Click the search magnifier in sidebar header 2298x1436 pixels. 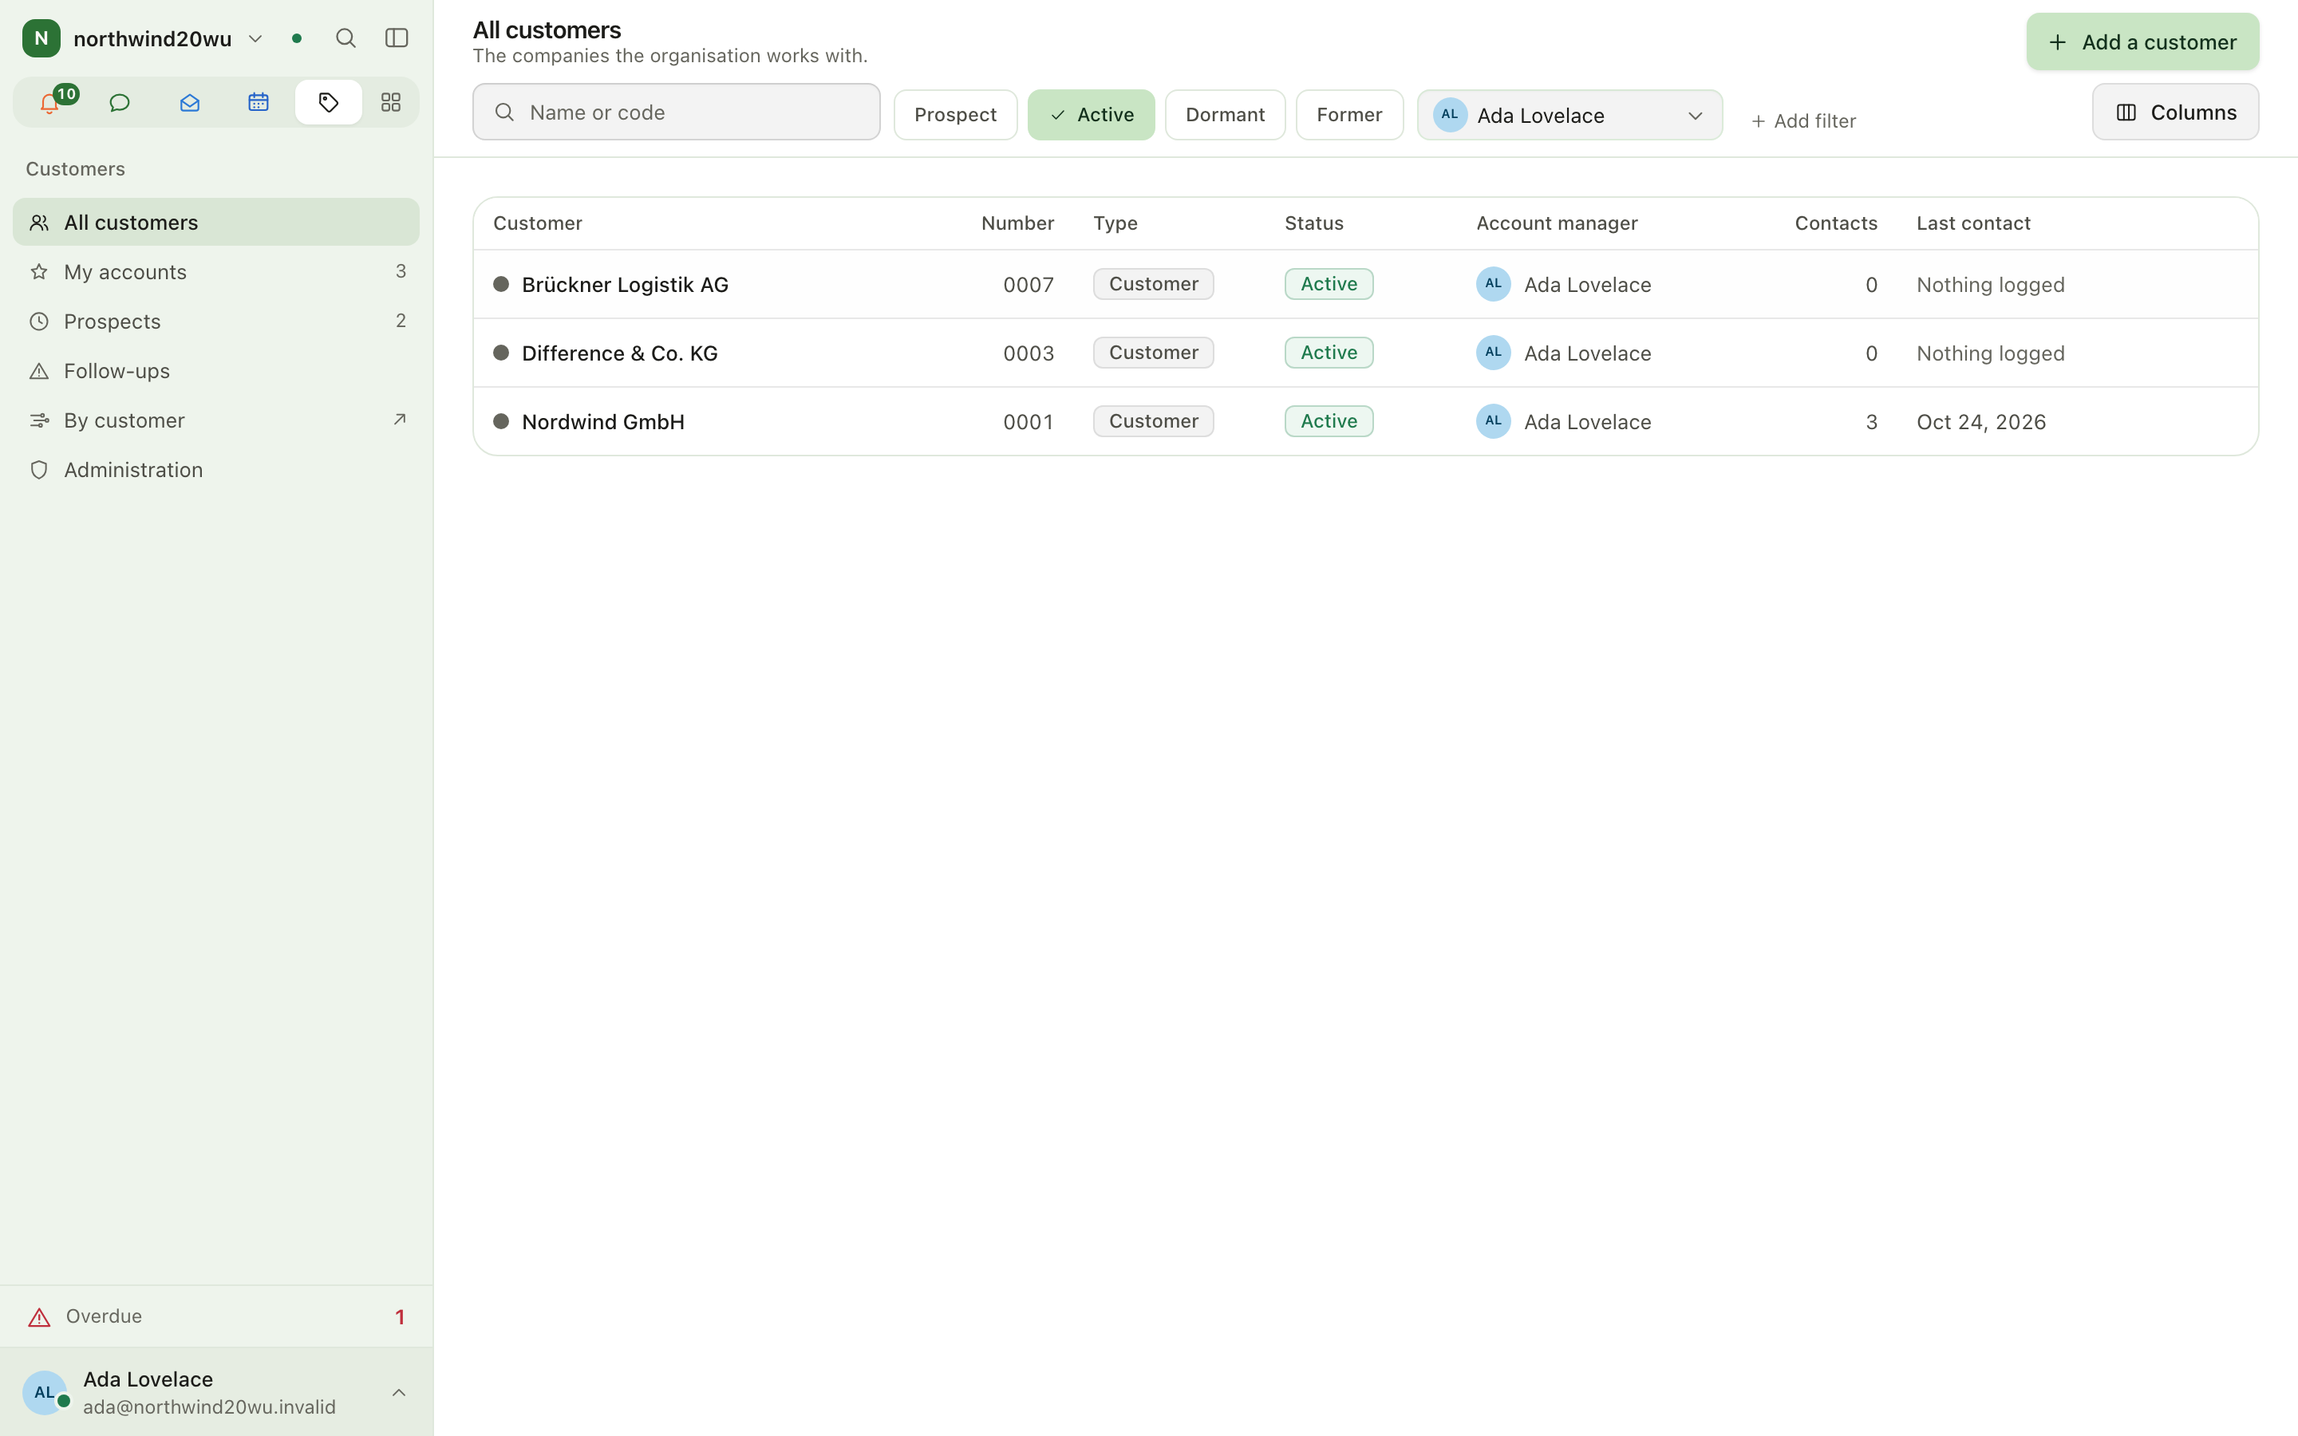345,38
